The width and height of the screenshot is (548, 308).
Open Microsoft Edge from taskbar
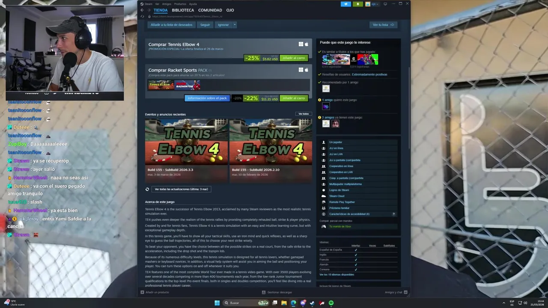[x=293, y=303]
